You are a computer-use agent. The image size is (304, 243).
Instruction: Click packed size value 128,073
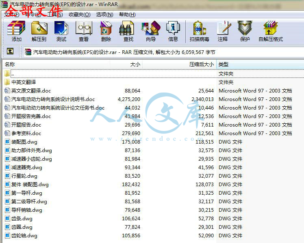pyautogui.click(x=204, y=184)
